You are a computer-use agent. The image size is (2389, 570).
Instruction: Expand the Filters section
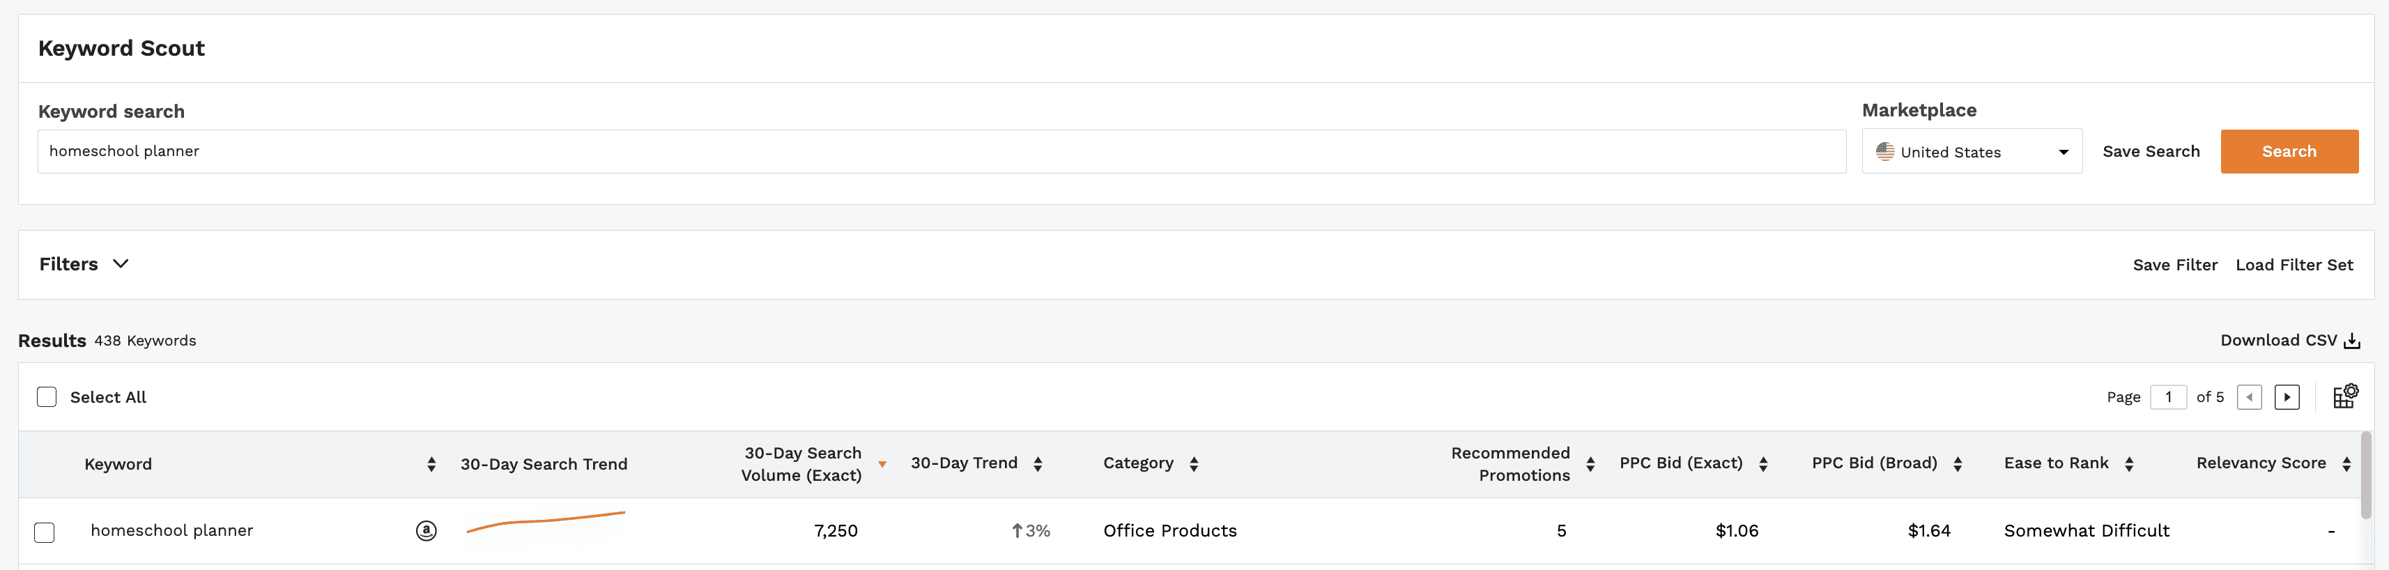pyautogui.click(x=84, y=264)
